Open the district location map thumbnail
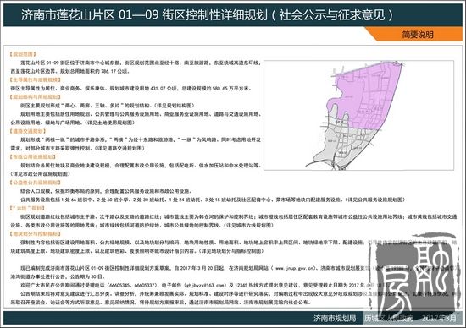Image resolution: width=466 pixels, height=328 pixels. pyautogui.click(x=358, y=115)
